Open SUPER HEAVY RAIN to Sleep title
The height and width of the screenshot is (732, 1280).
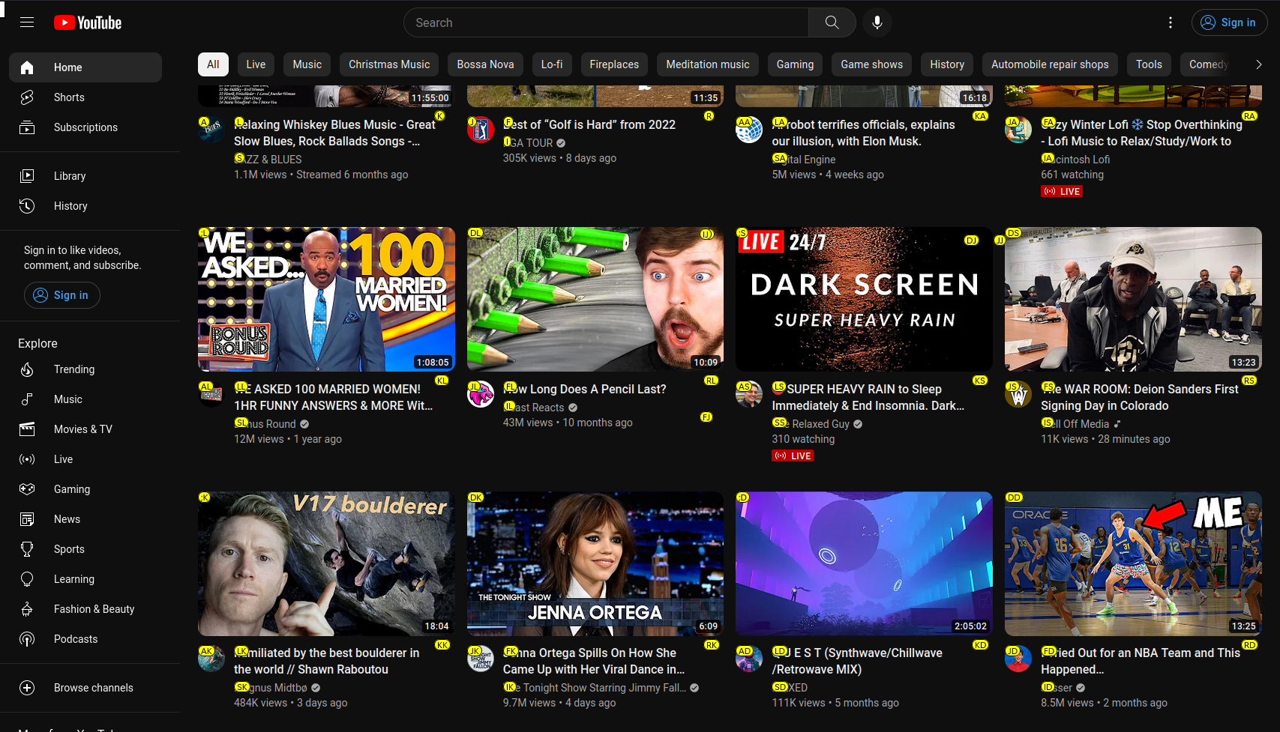868,397
